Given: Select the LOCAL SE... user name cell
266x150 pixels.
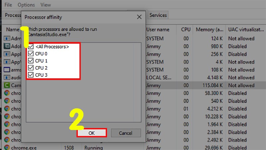Looking at the screenshot, I should (159, 78).
